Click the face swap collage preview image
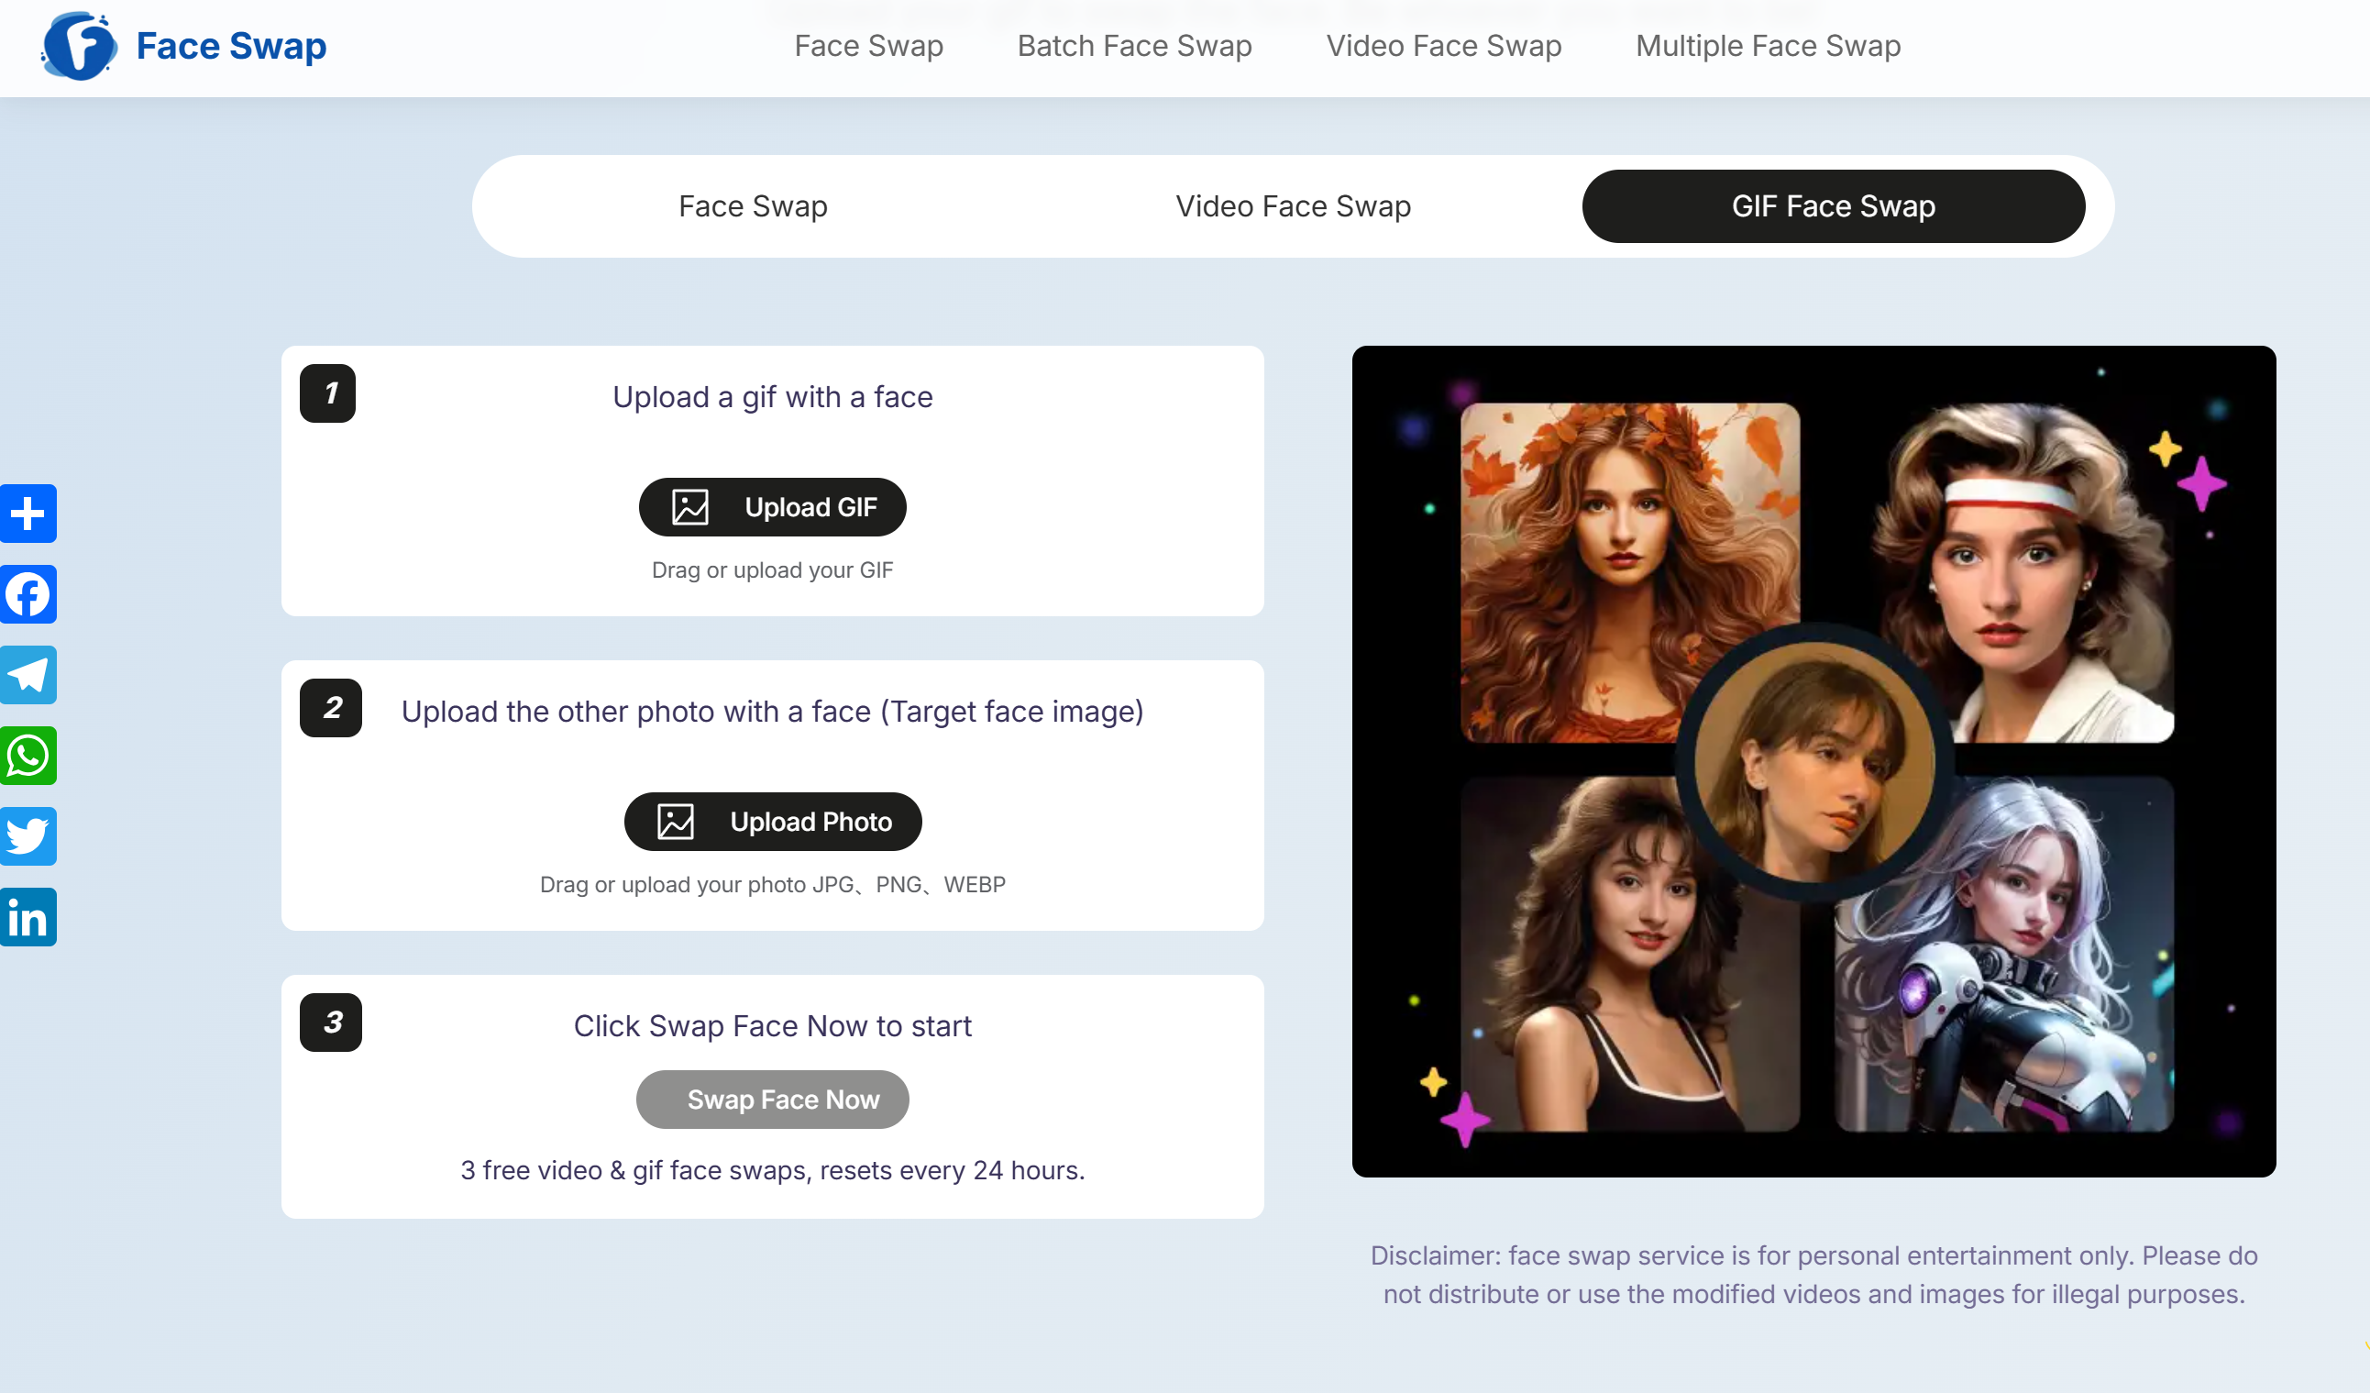Image resolution: width=2370 pixels, height=1393 pixels. point(1813,761)
